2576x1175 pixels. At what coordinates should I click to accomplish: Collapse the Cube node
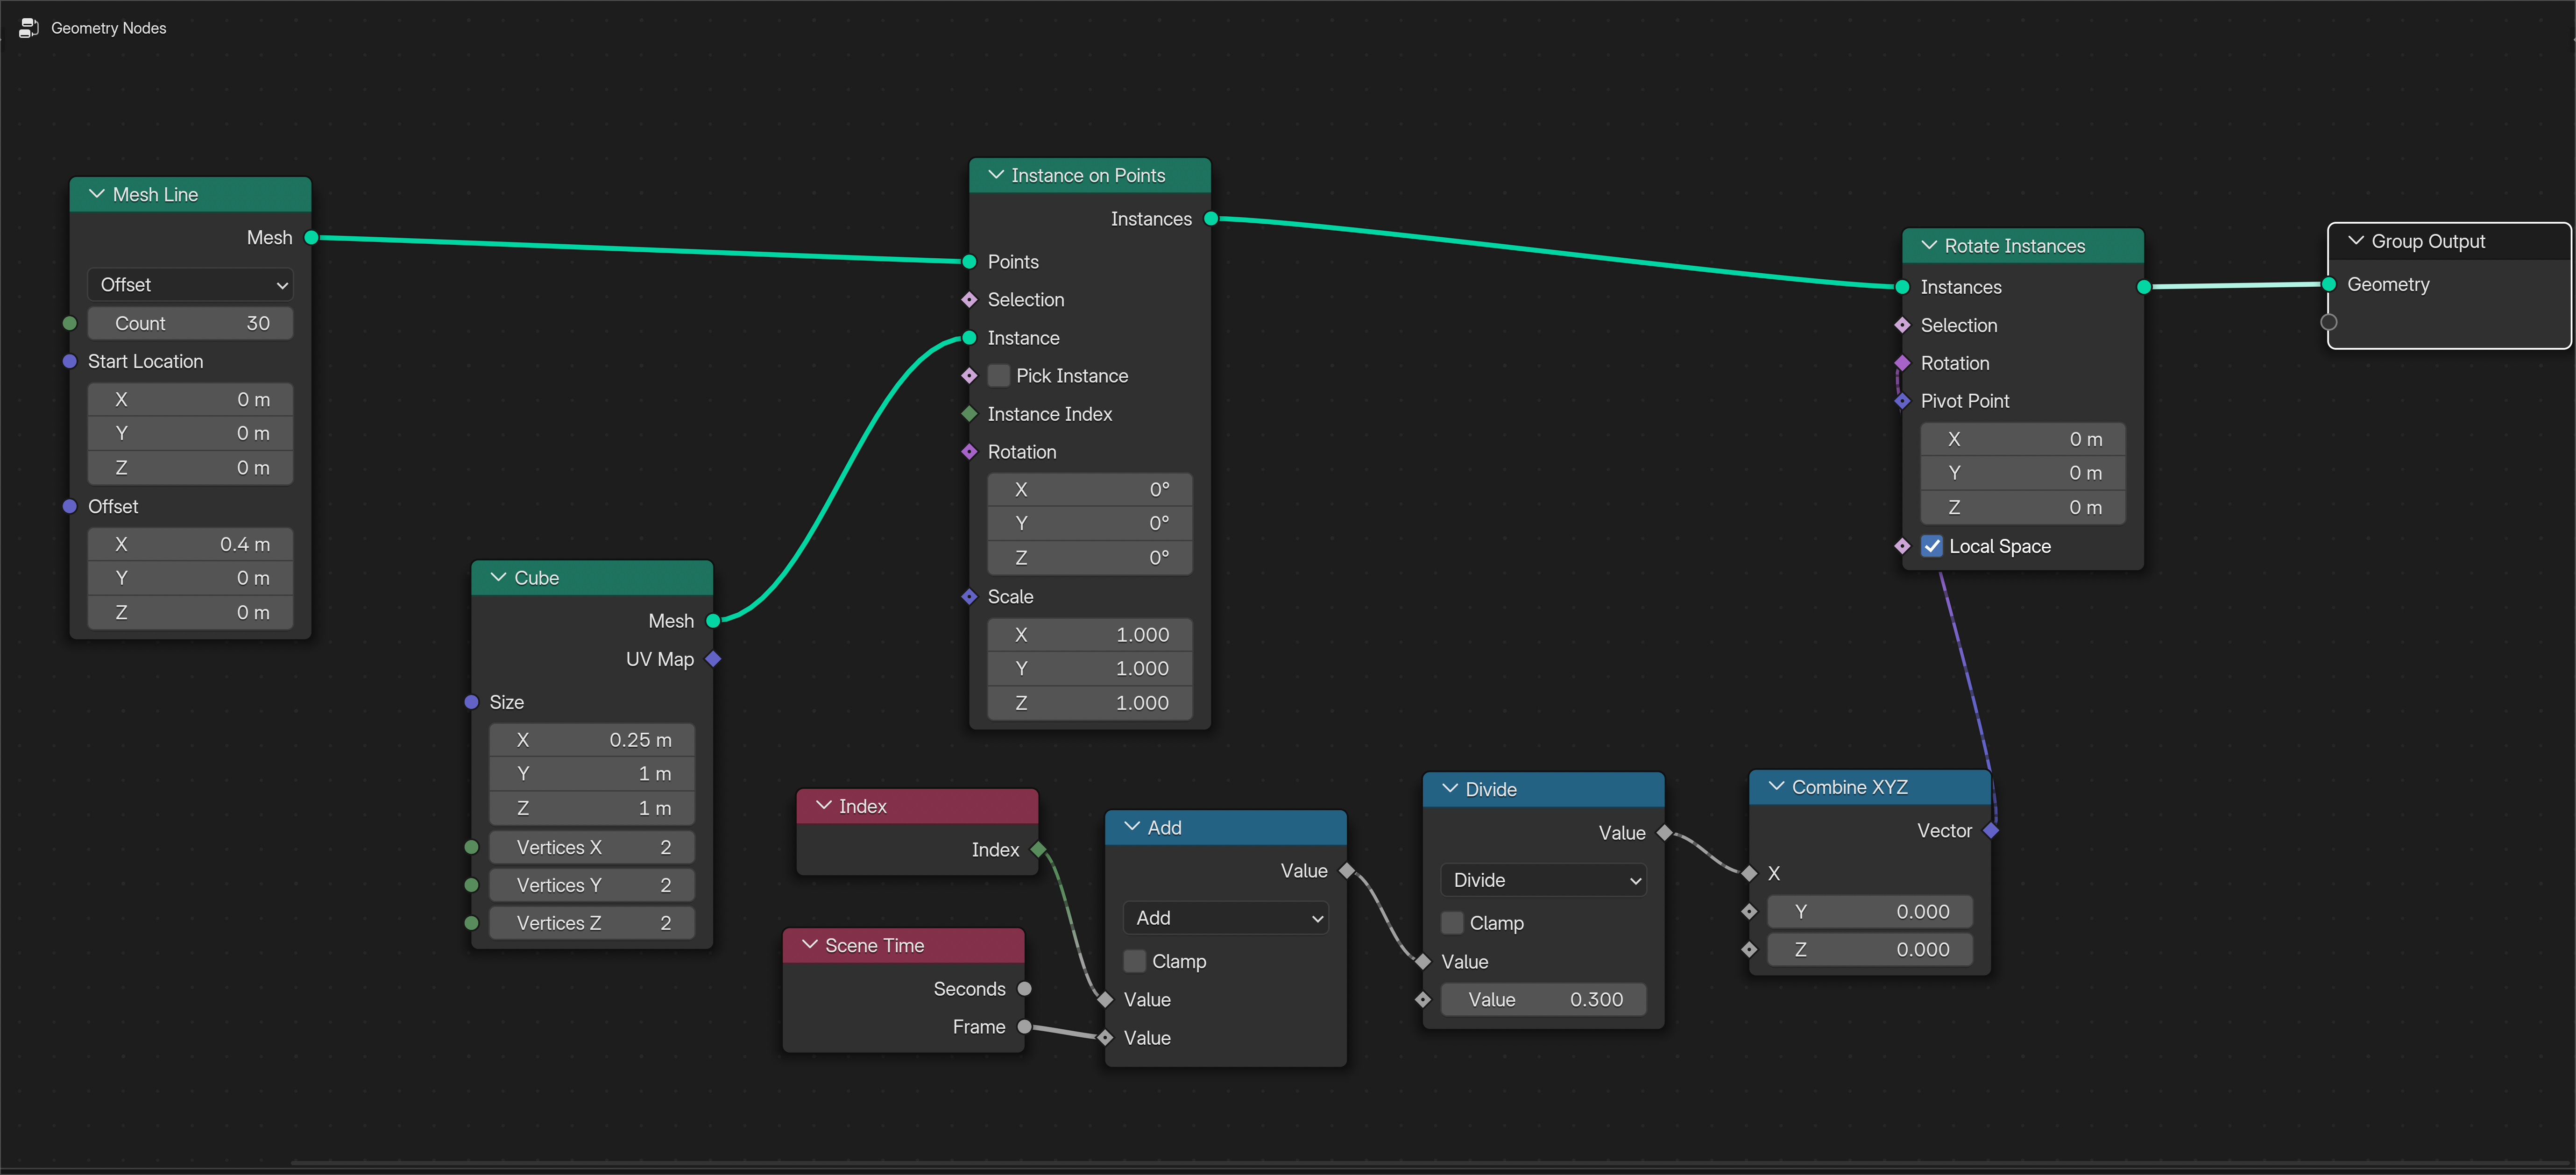pyautogui.click(x=498, y=578)
